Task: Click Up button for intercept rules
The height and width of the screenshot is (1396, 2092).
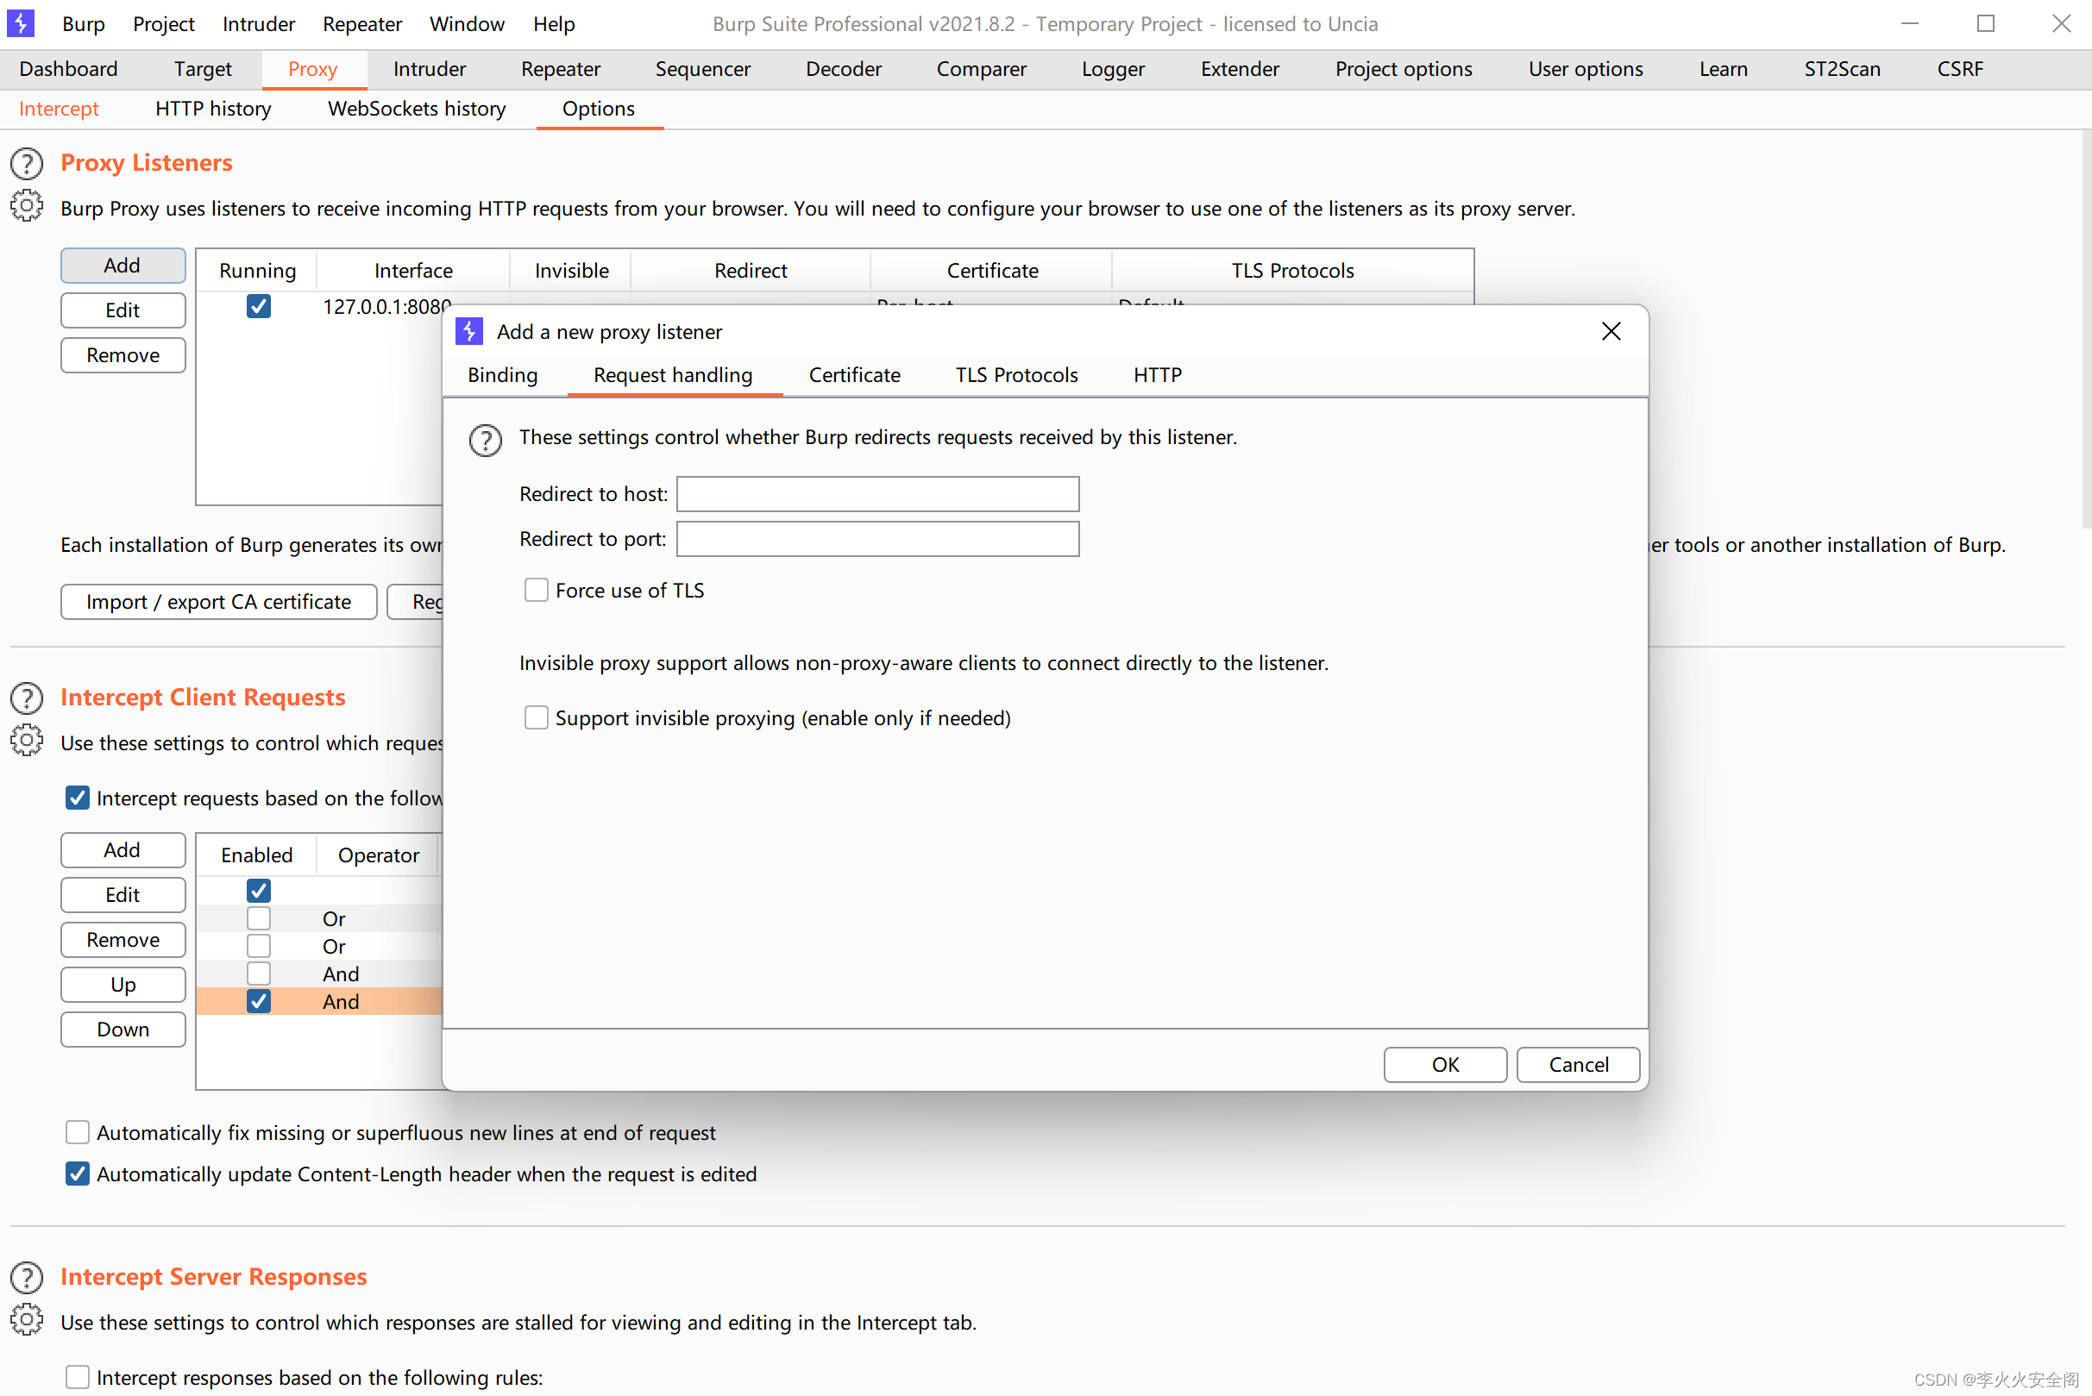Action: click(x=123, y=985)
